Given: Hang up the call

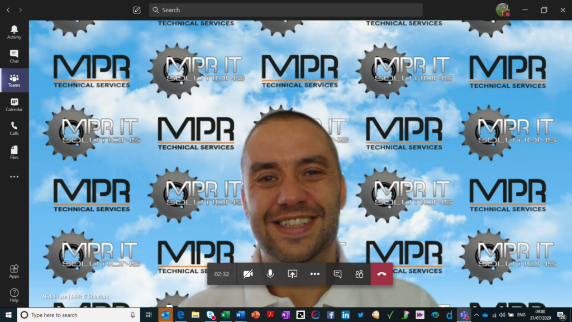Looking at the screenshot, I should click(382, 274).
